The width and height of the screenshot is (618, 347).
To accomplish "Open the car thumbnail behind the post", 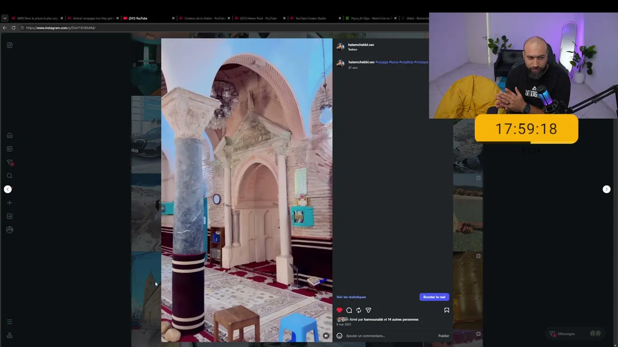I will tap(146, 134).
